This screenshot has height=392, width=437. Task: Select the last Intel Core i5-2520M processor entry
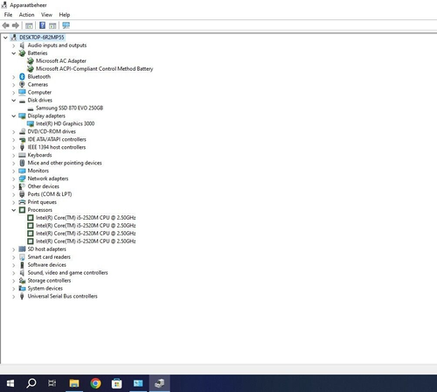[86, 241]
